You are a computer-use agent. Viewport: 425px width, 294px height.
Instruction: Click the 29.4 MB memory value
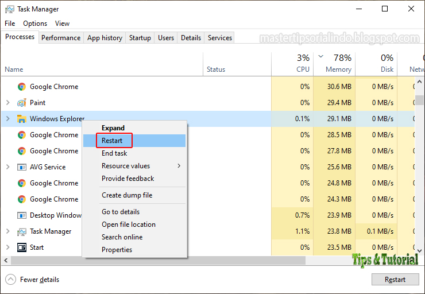(339, 103)
